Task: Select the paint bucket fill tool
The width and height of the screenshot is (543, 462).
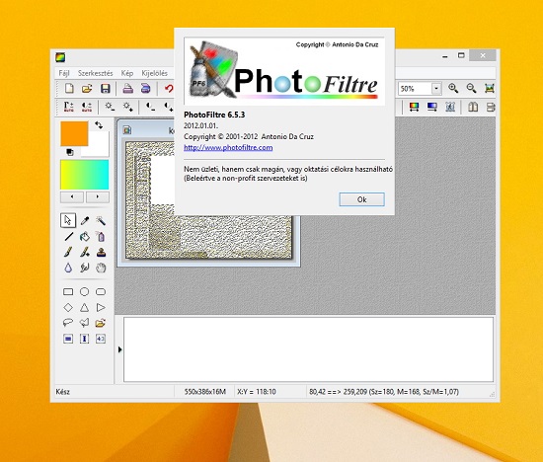Action: [85, 237]
